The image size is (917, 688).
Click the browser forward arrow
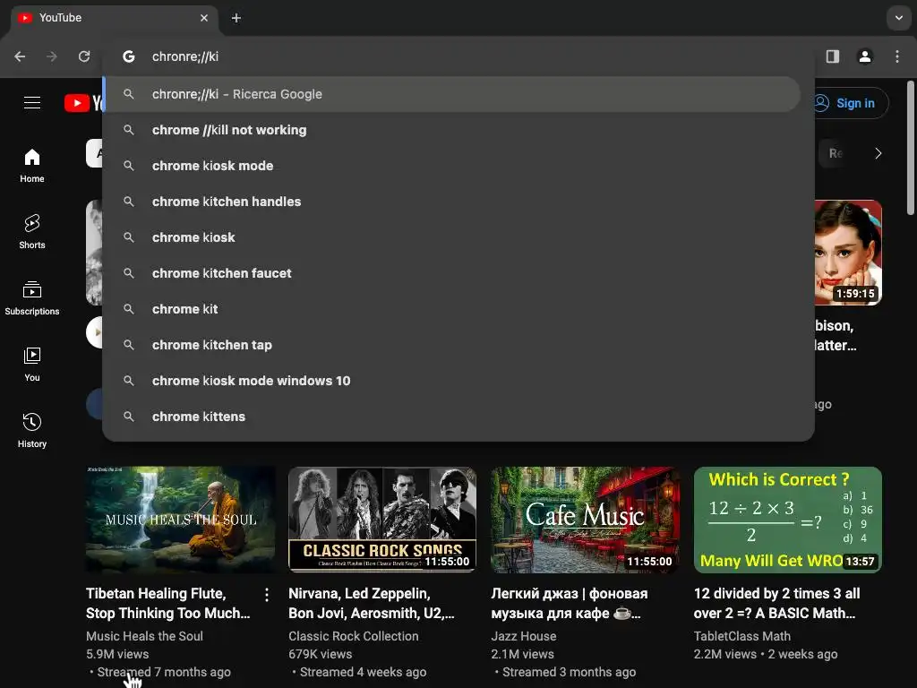tap(52, 56)
